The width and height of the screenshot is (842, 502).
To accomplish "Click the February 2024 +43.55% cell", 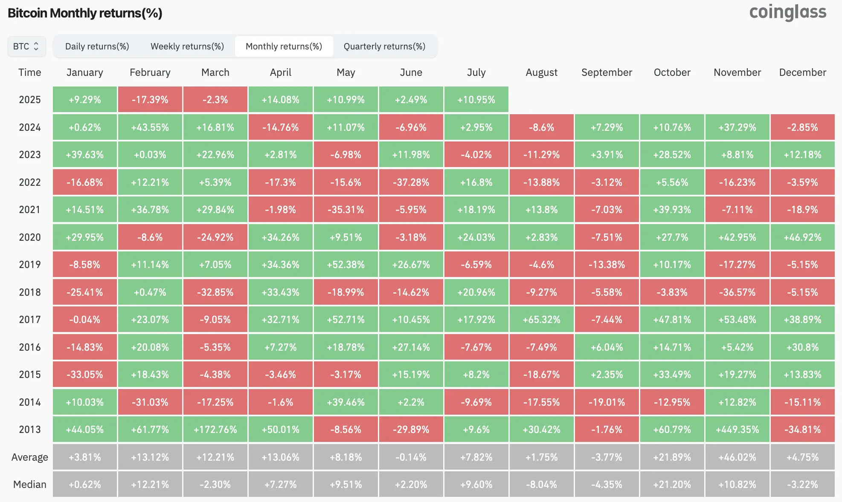I will click(x=150, y=127).
